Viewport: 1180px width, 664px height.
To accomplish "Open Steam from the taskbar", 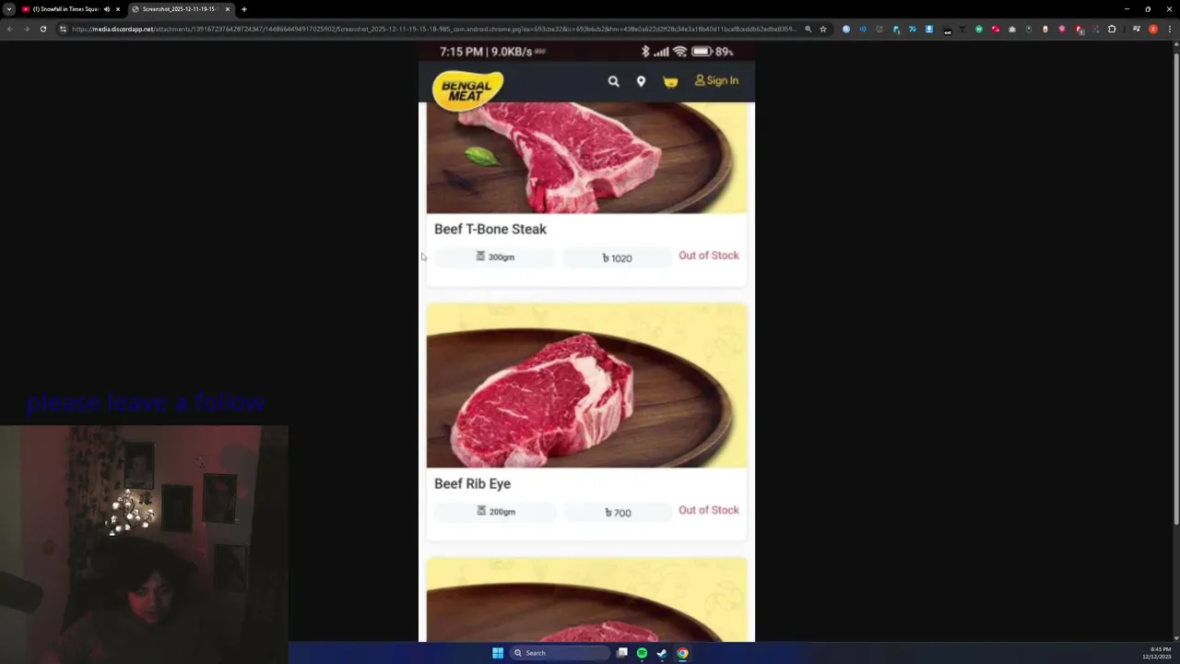I will (x=662, y=653).
